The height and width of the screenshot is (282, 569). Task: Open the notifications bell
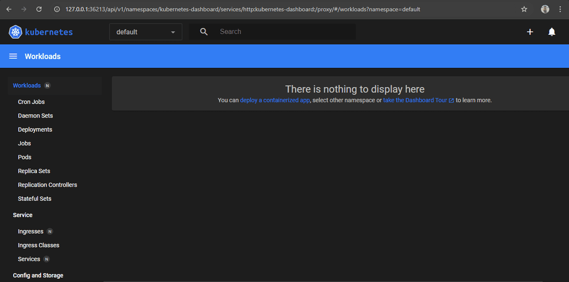[552, 32]
